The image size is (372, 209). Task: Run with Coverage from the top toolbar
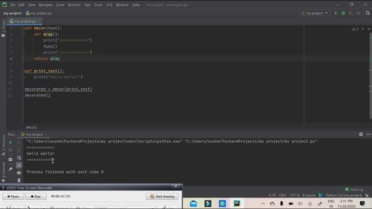coord(350,13)
